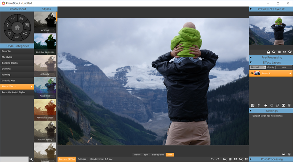Save the image with the floppy disk icon in the radial menu
Viewport: 293px width, 162px height.
click(x=27, y=25)
